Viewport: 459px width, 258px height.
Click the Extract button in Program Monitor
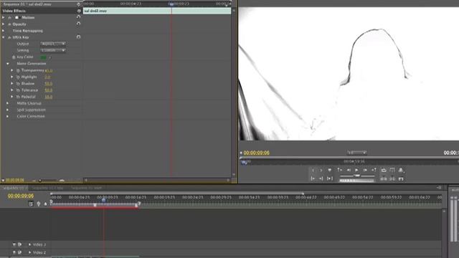click(x=392, y=178)
